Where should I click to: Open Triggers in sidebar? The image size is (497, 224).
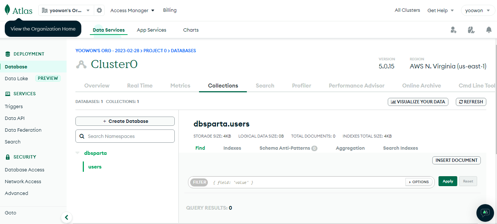pos(14,107)
